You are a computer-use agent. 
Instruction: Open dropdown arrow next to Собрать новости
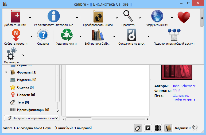32,37
